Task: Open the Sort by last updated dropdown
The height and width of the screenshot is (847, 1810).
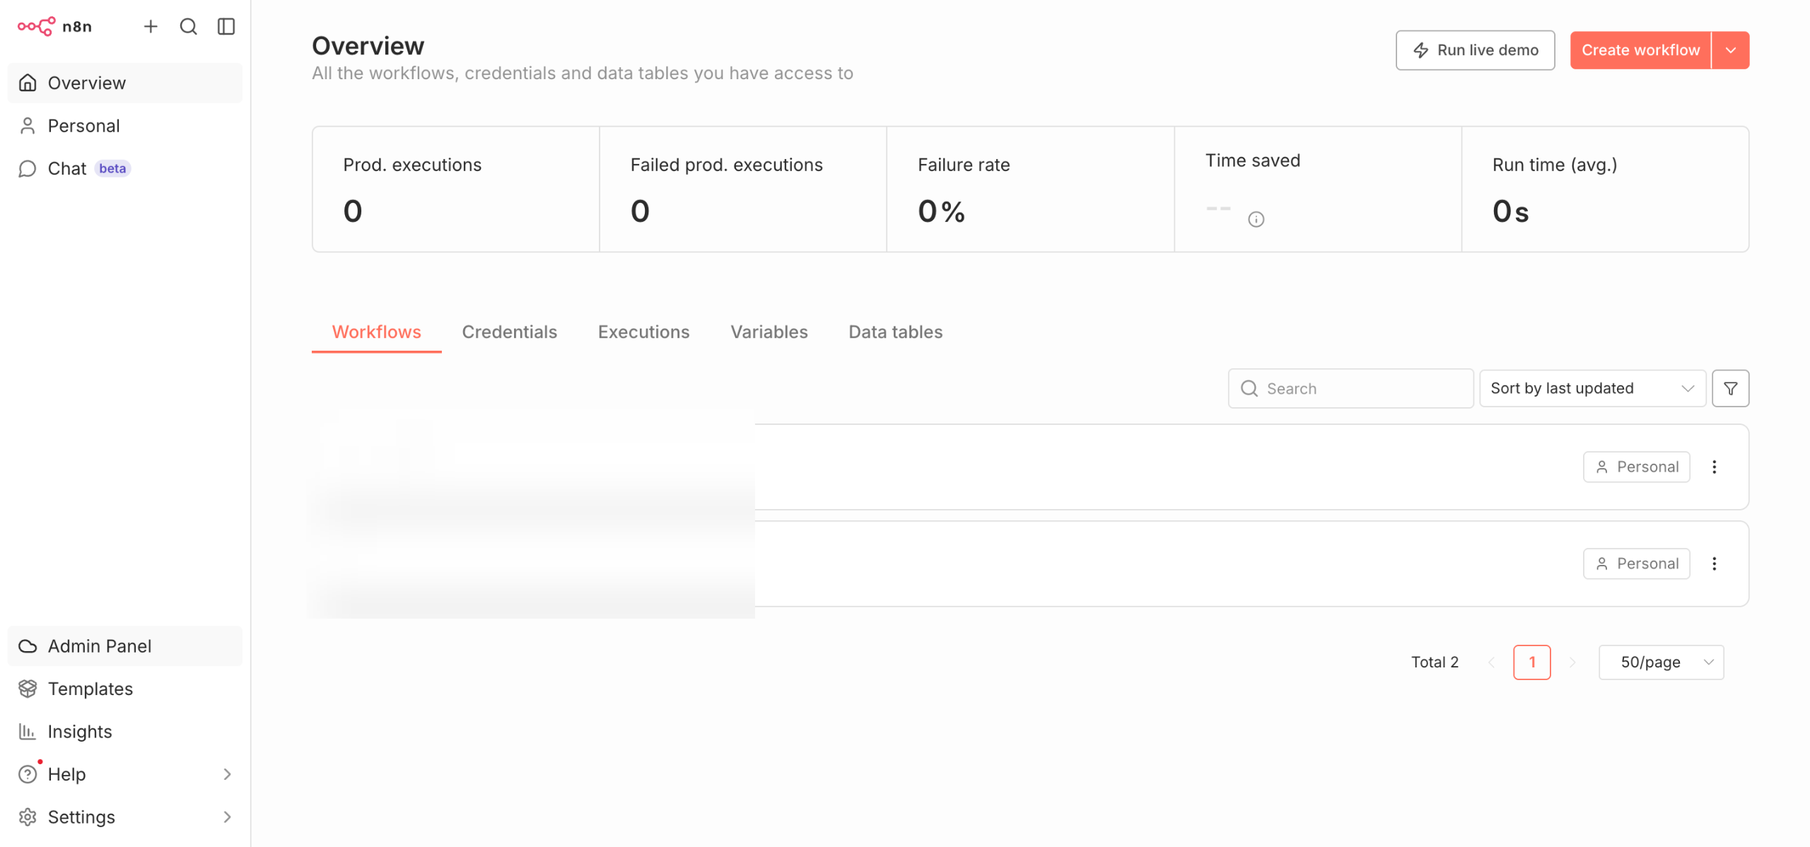Action: coord(1592,388)
